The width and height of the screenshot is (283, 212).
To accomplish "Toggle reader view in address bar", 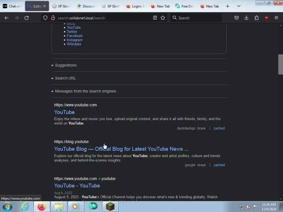I will (x=155, y=18).
